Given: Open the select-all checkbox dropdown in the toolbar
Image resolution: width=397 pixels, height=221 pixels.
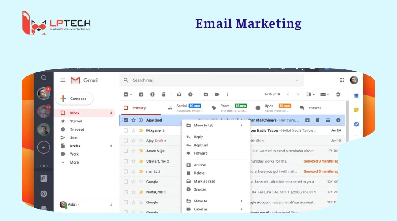Looking at the screenshot, I should tap(131, 95).
